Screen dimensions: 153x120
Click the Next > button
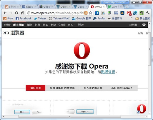pyautogui.click(x=85, y=111)
